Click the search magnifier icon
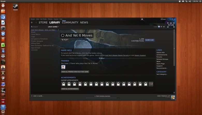This screenshot has width=202, height=115. [32, 27]
